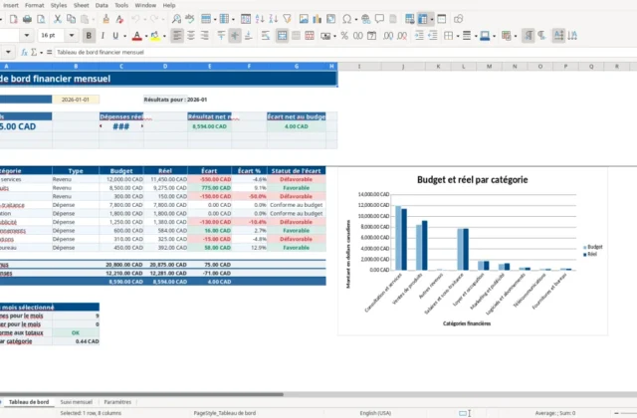
Task: Toggle Wrap Text
Action: coord(266,36)
